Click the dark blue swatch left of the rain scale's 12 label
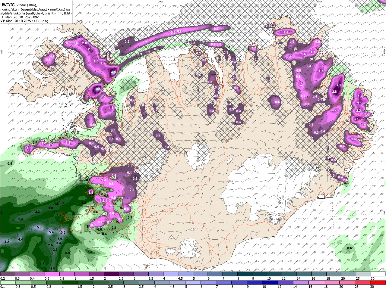Screen dimensions: 386x289 [269, 283]
